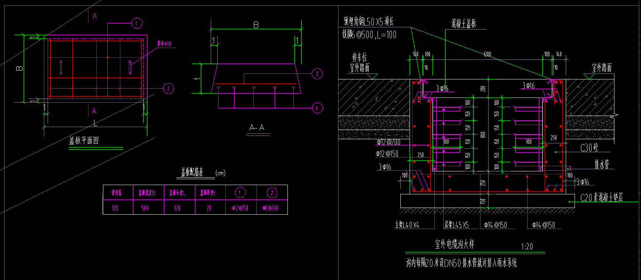Select dimension 'B' above section A-A
641x280 pixels.
pos(256,25)
